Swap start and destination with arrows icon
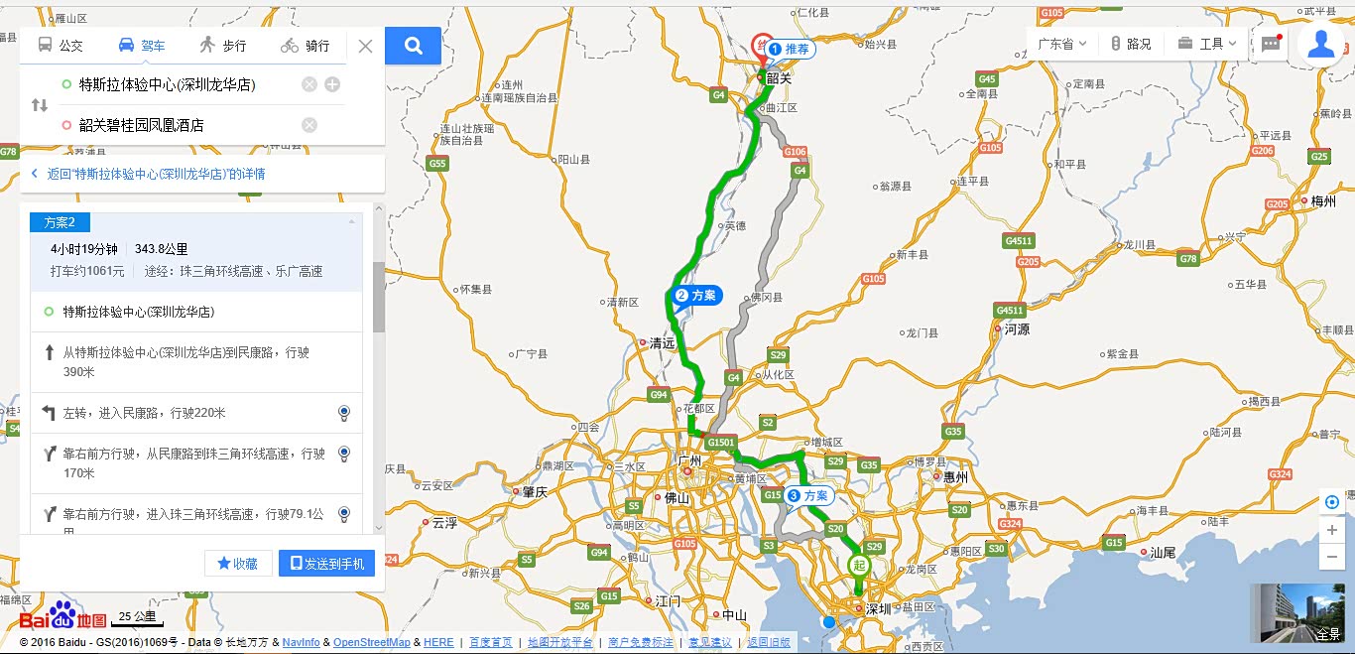Screen dimensions: 1355x654 pos(40,105)
